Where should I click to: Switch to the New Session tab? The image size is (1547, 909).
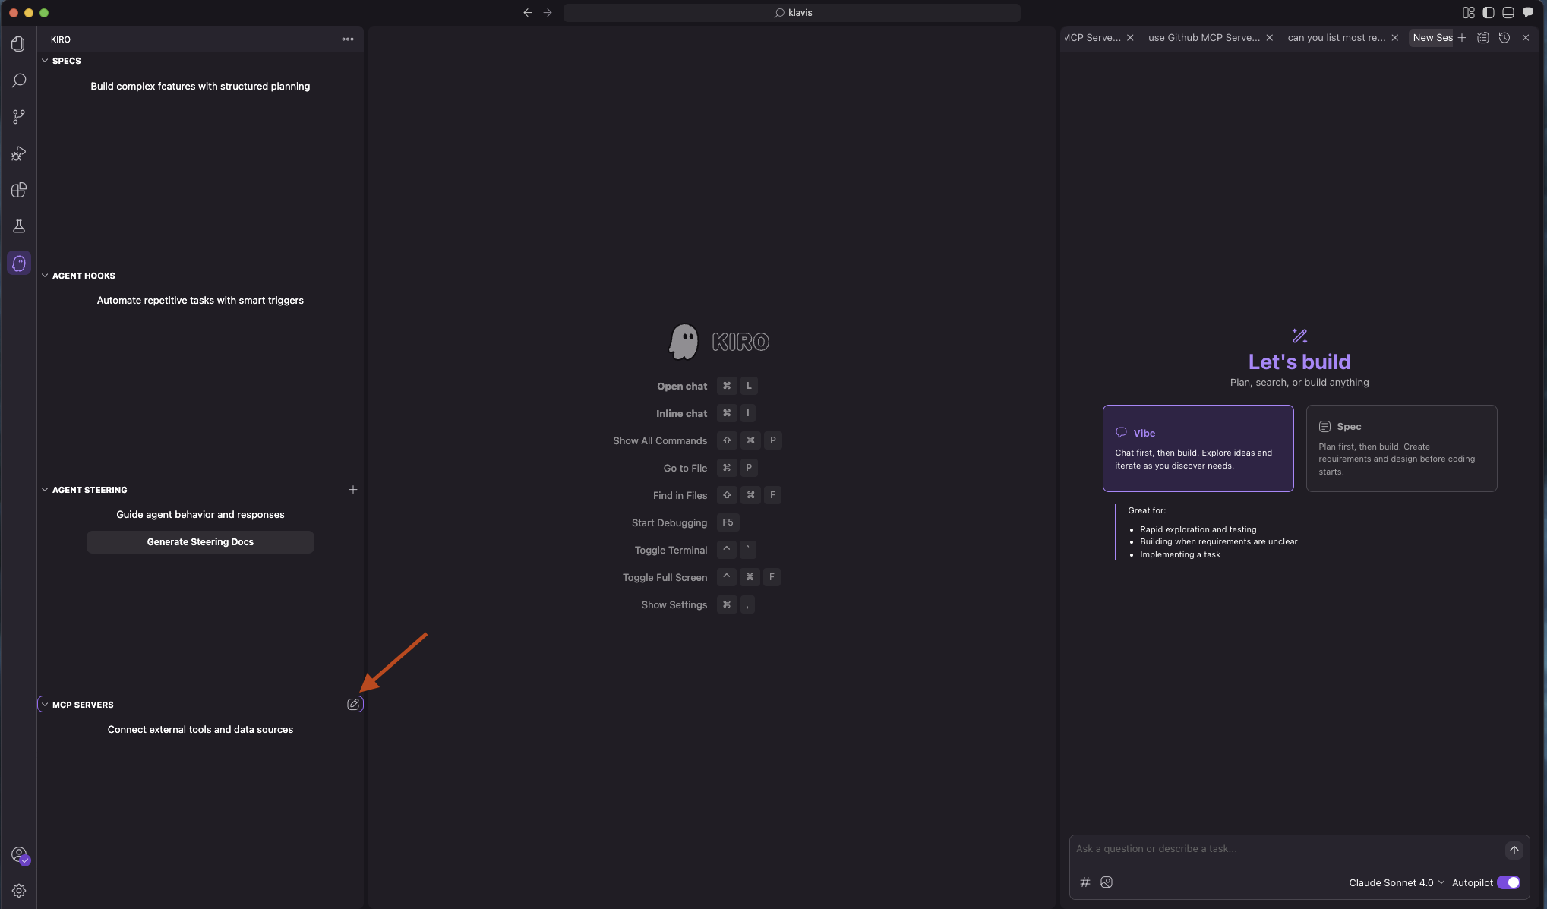1432,37
